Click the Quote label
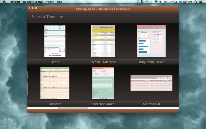 [55, 62]
